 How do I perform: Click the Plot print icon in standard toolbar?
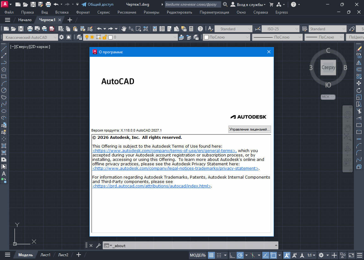point(30,29)
